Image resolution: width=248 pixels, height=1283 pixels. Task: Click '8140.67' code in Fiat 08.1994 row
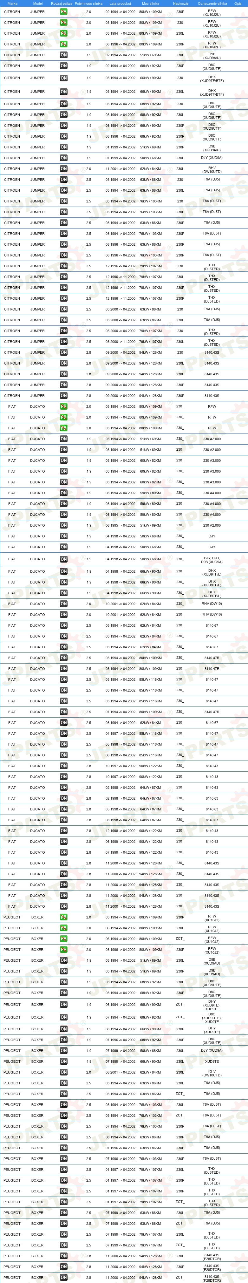tap(212, 723)
